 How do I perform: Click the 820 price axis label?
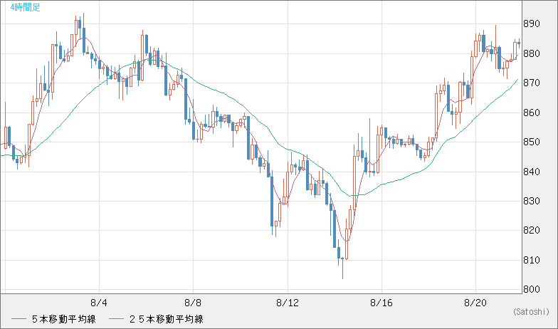click(x=531, y=231)
